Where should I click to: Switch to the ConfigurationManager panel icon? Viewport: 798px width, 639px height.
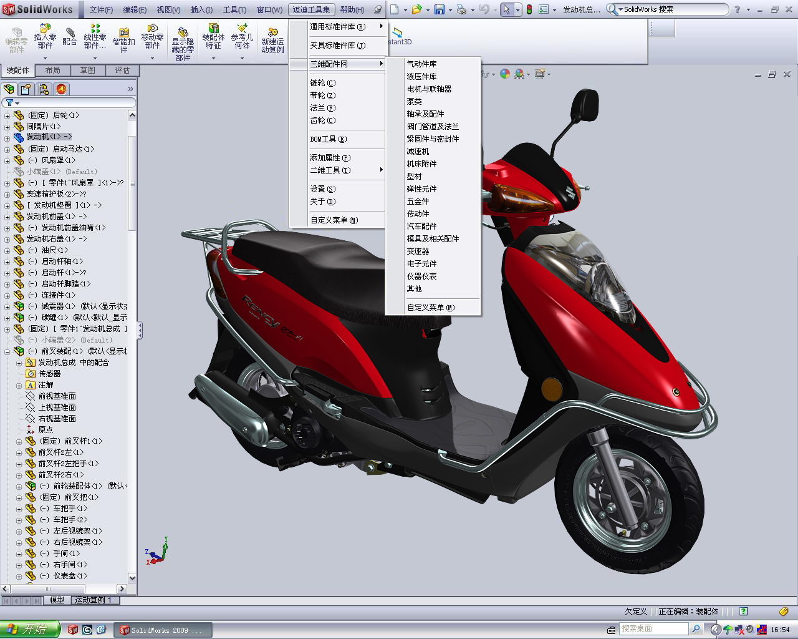point(42,89)
